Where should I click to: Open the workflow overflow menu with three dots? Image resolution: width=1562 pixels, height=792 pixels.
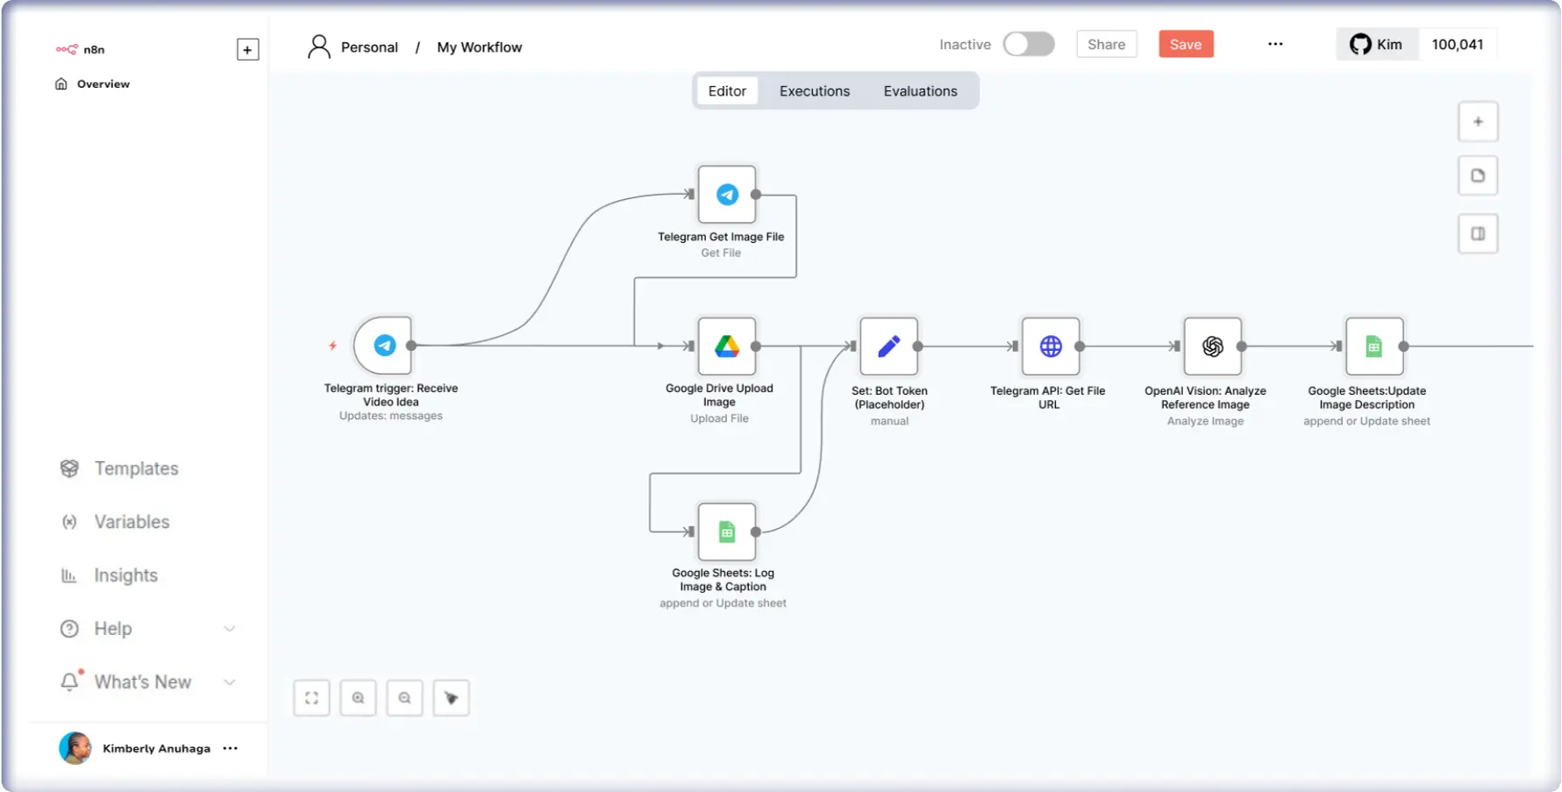(x=1275, y=44)
